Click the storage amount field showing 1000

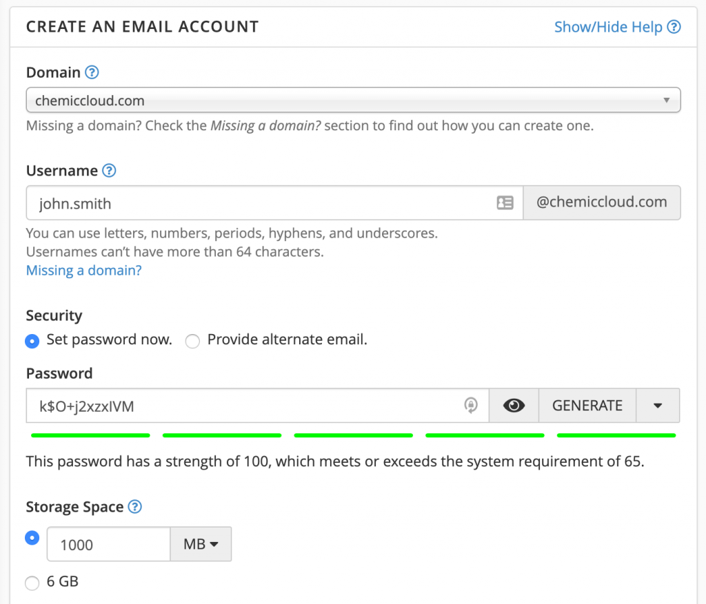click(x=108, y=545)
